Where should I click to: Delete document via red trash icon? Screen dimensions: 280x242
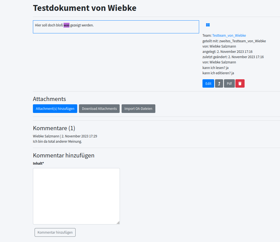pyautogui.click(x=240, y=83)
